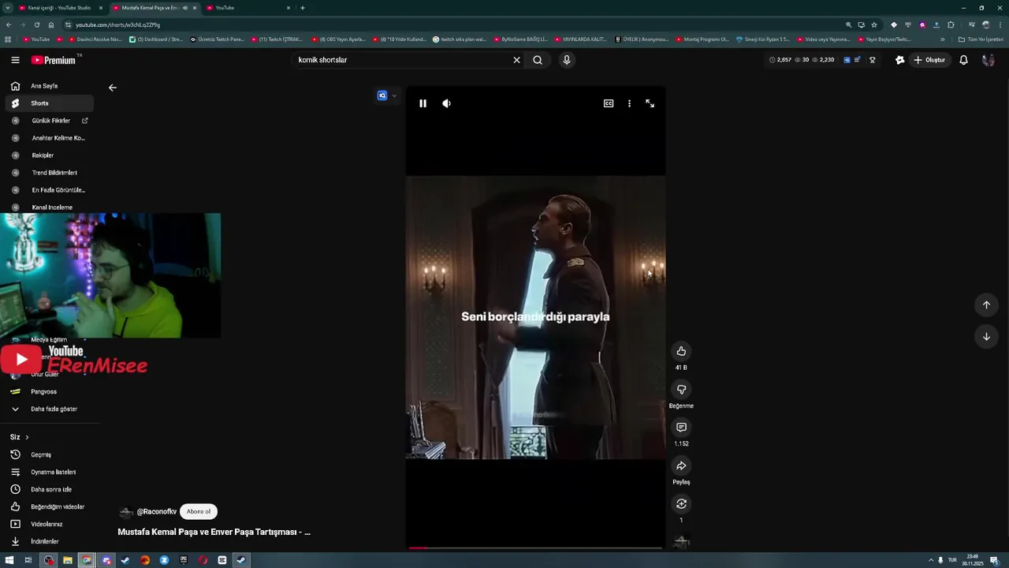The image size is (1009, 568).
Task: Click the Mustafa Kemal Paşa Short title
Action: [214, 532]
